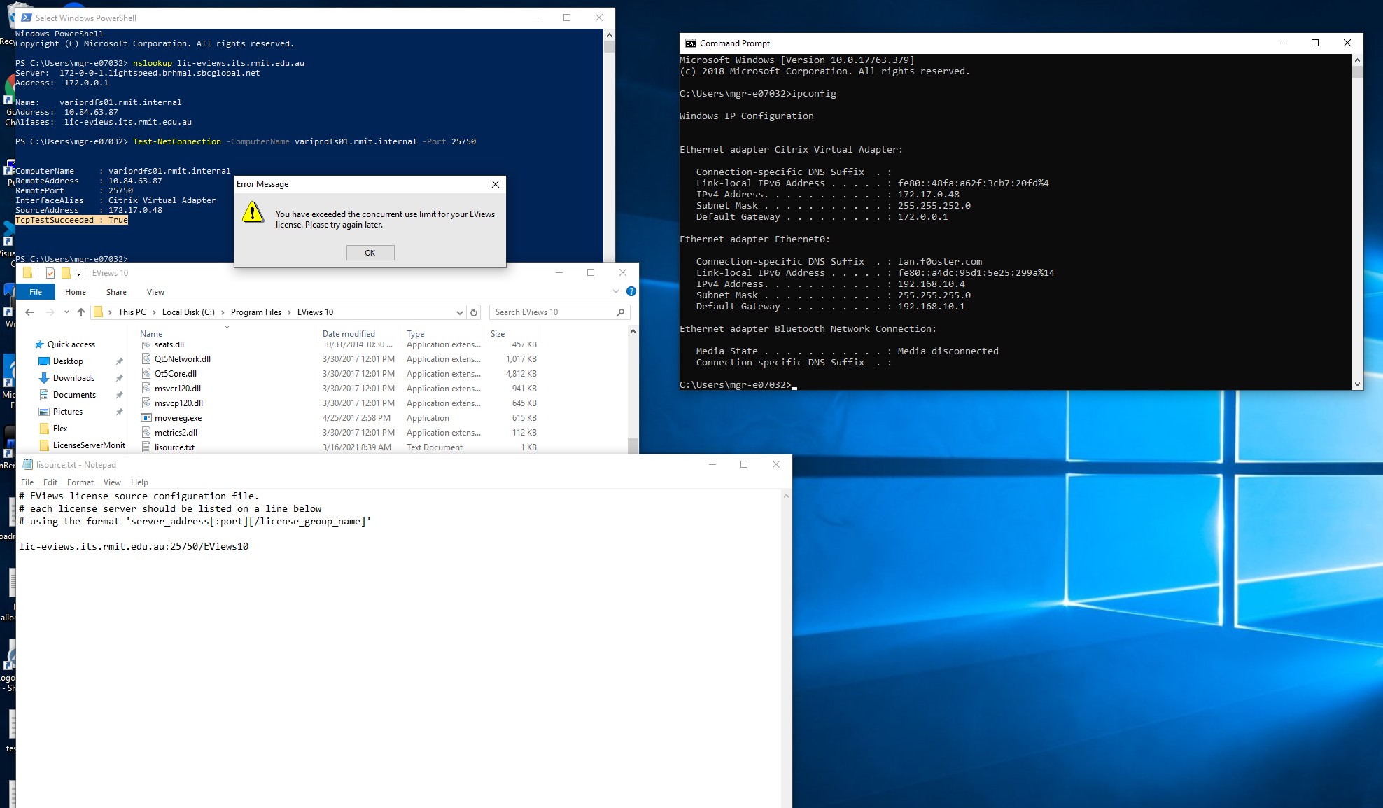Viewport: 1383px width, 808px height.
Task: Select Program Files breadcrumb
Action: pos(256,312)
